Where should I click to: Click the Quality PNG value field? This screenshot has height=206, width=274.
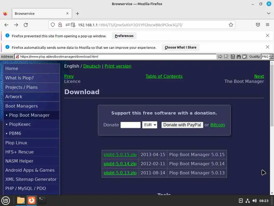[265, 57]
